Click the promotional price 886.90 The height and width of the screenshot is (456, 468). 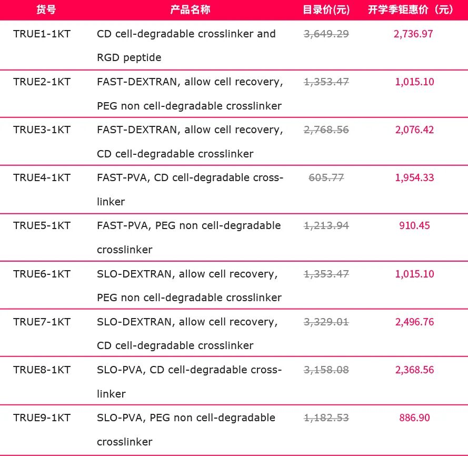tap(414, 418)
